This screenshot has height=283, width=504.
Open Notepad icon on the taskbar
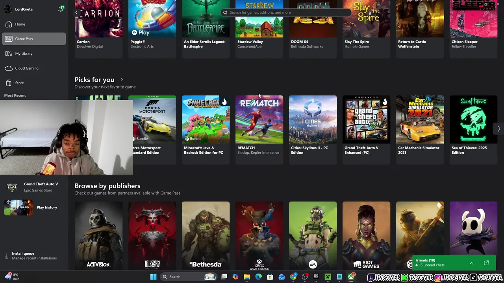(339, 277)
